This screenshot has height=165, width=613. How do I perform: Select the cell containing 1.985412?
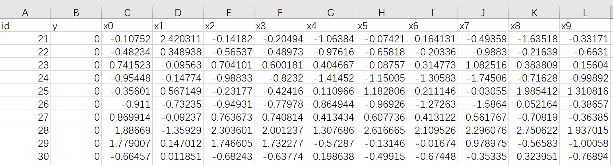point(534,91)
